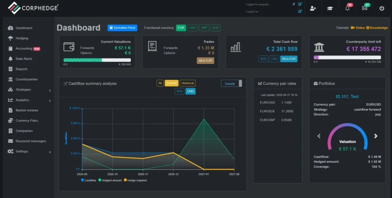Expand the Analytics submenu arrow
This screenshot has height=198, width=392.
50,101
